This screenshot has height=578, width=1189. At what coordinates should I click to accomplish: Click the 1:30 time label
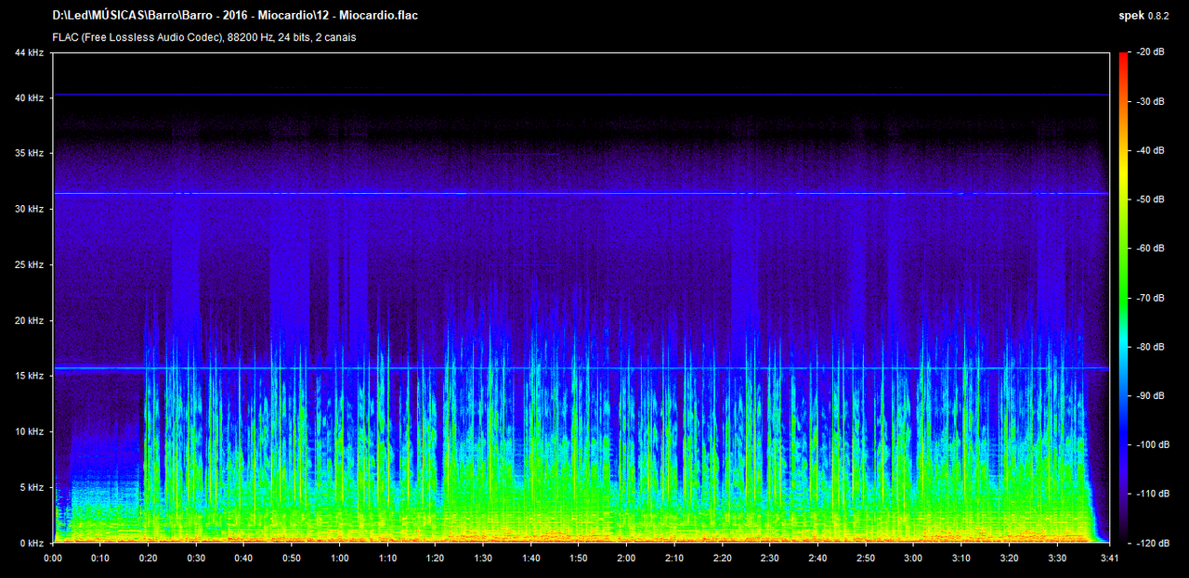[x=483, y=558]
